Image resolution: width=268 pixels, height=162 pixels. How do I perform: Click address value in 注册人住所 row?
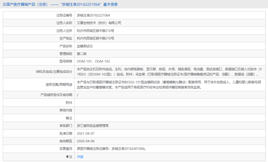[x=95, y=31]
